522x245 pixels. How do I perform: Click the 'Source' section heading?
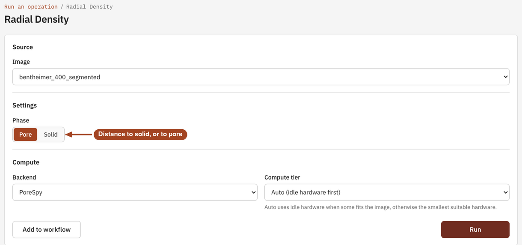23,47
